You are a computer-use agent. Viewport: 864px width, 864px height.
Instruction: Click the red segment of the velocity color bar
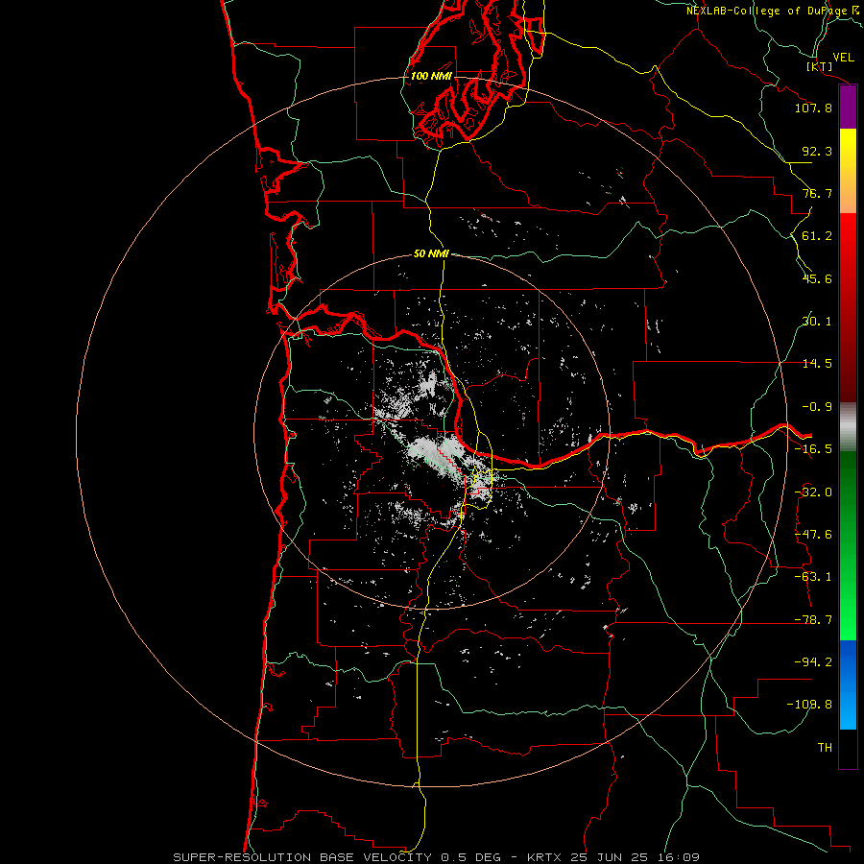848,307
